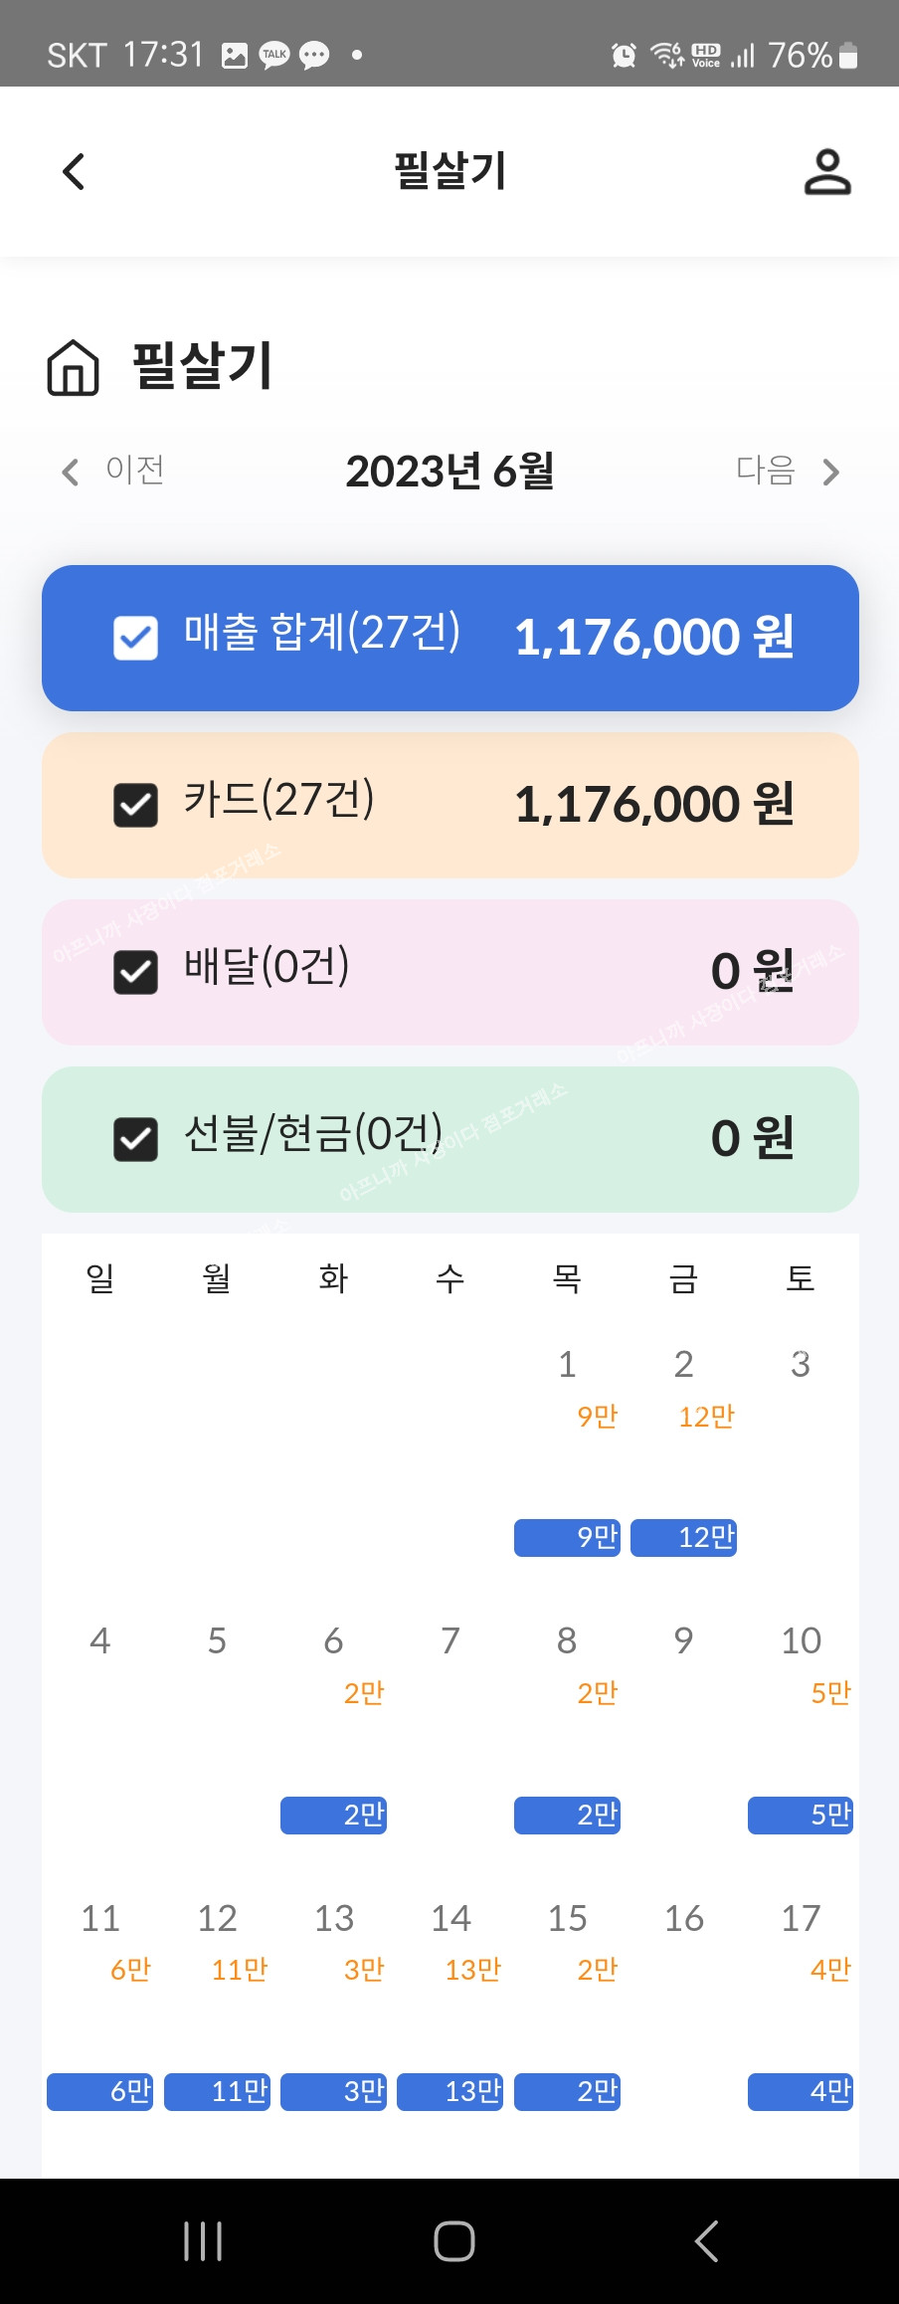Image resolution: width=899 pixels, height=2304 pixels.
Task: Tap the Android back navigation button
Action: point(705,2240)
